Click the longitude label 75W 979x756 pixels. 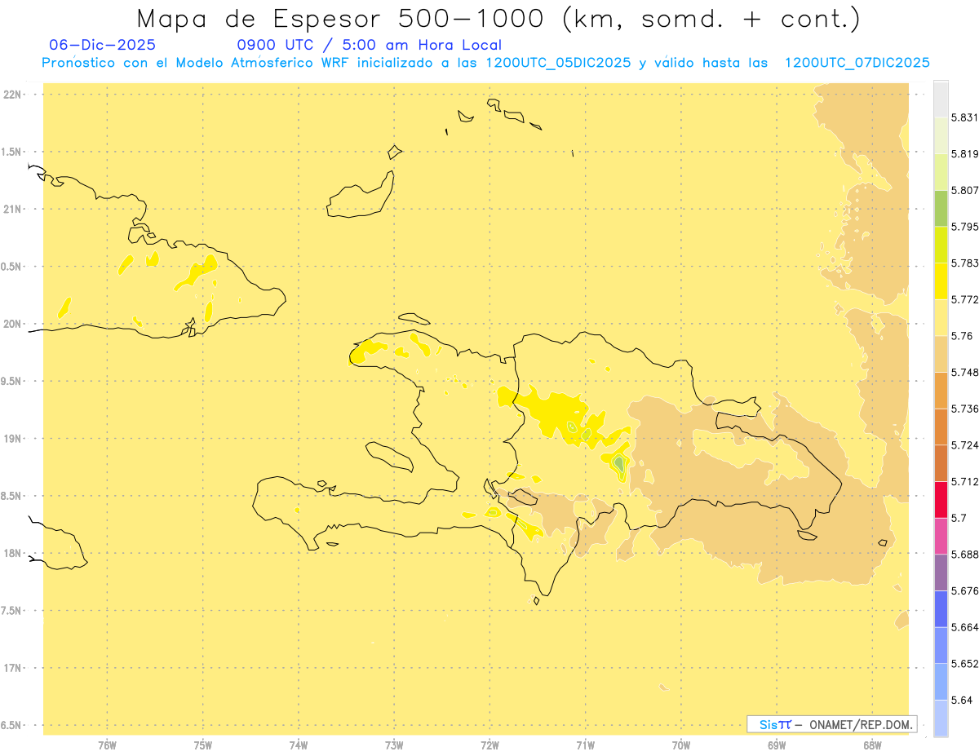[203, 745]
